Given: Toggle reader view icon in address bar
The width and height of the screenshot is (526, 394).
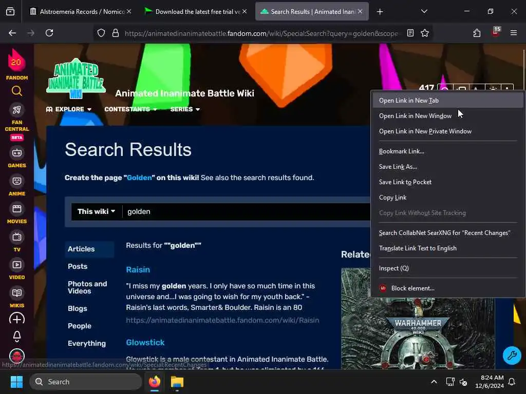Looking at the screenshot, I should pos(410,33).
